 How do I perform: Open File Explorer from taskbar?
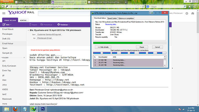pos(7,109)
